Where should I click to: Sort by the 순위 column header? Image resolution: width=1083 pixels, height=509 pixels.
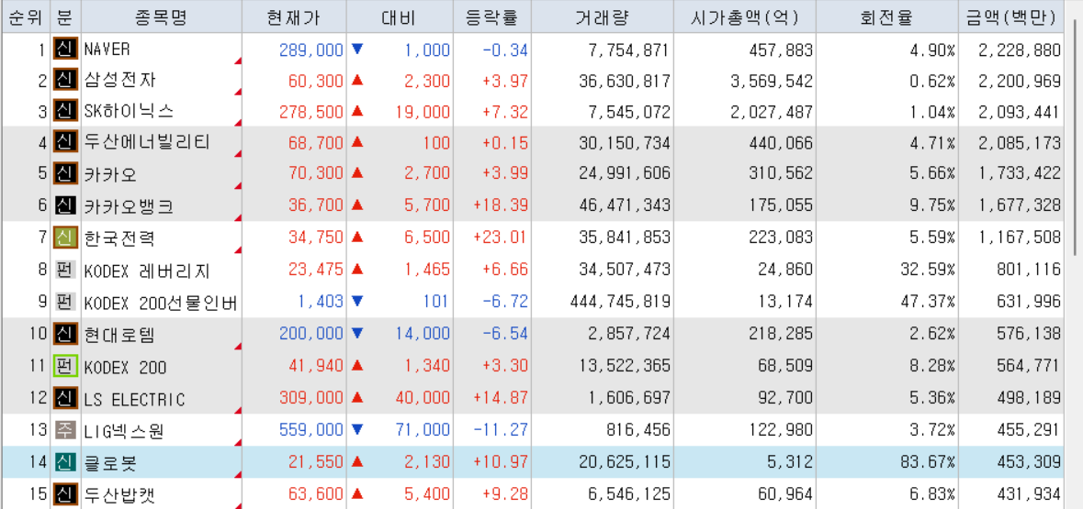(x=27, y=18)
